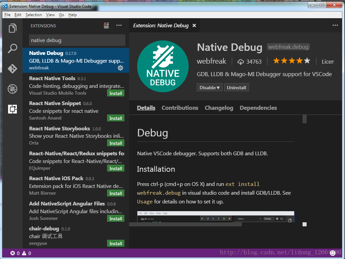Click the Uninstall button

point(236,88)
